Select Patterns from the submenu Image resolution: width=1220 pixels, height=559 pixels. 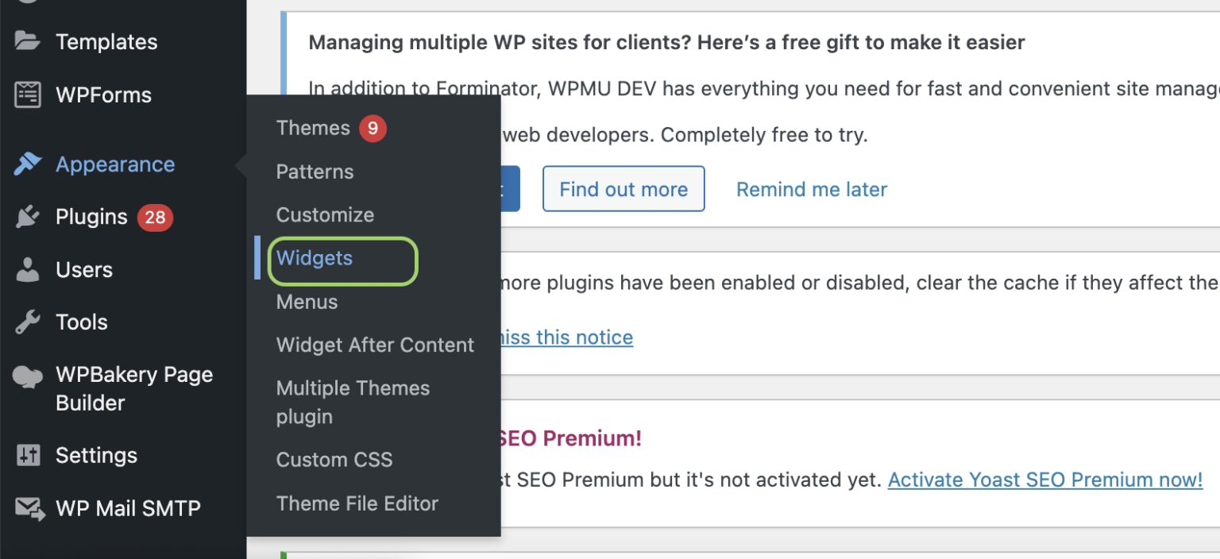coord(315,172)
